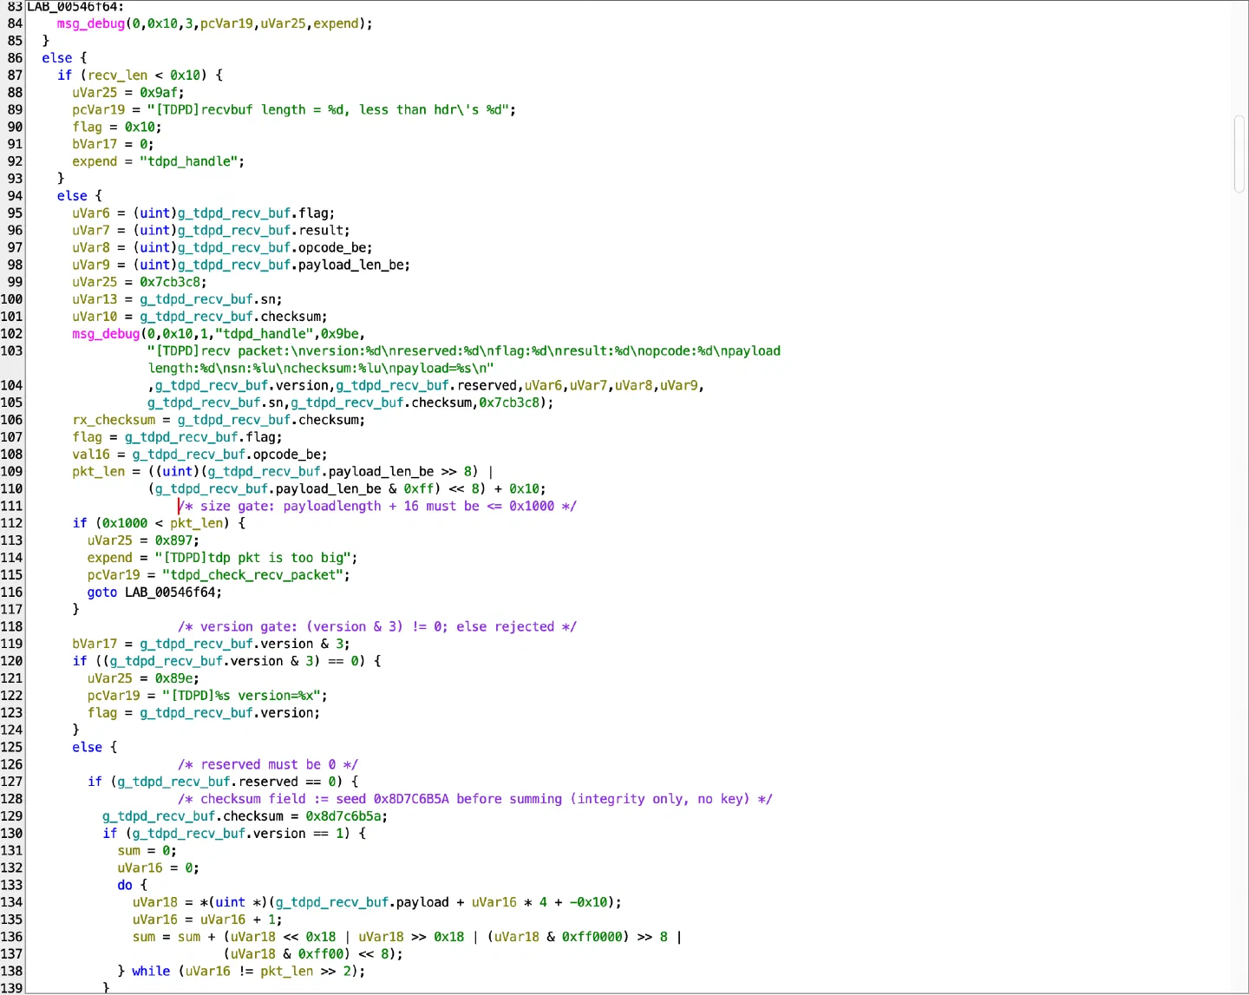Click pkt_len at the start of line 109
Image resolution: width=1249 pixels, height=995 pixels.
pyautogui.click(x=98, y=472)
